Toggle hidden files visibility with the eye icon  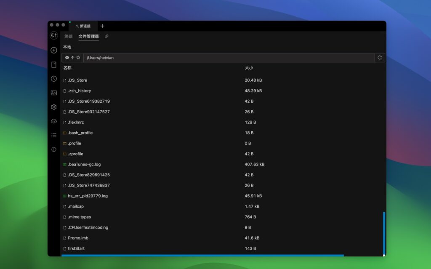(x=67, y=58)
